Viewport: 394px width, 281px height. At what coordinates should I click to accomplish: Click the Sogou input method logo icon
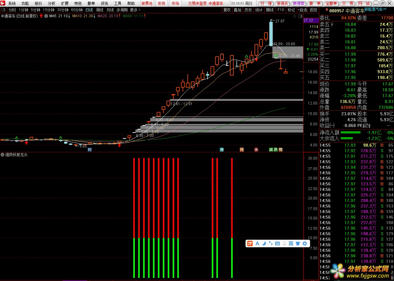250,243
